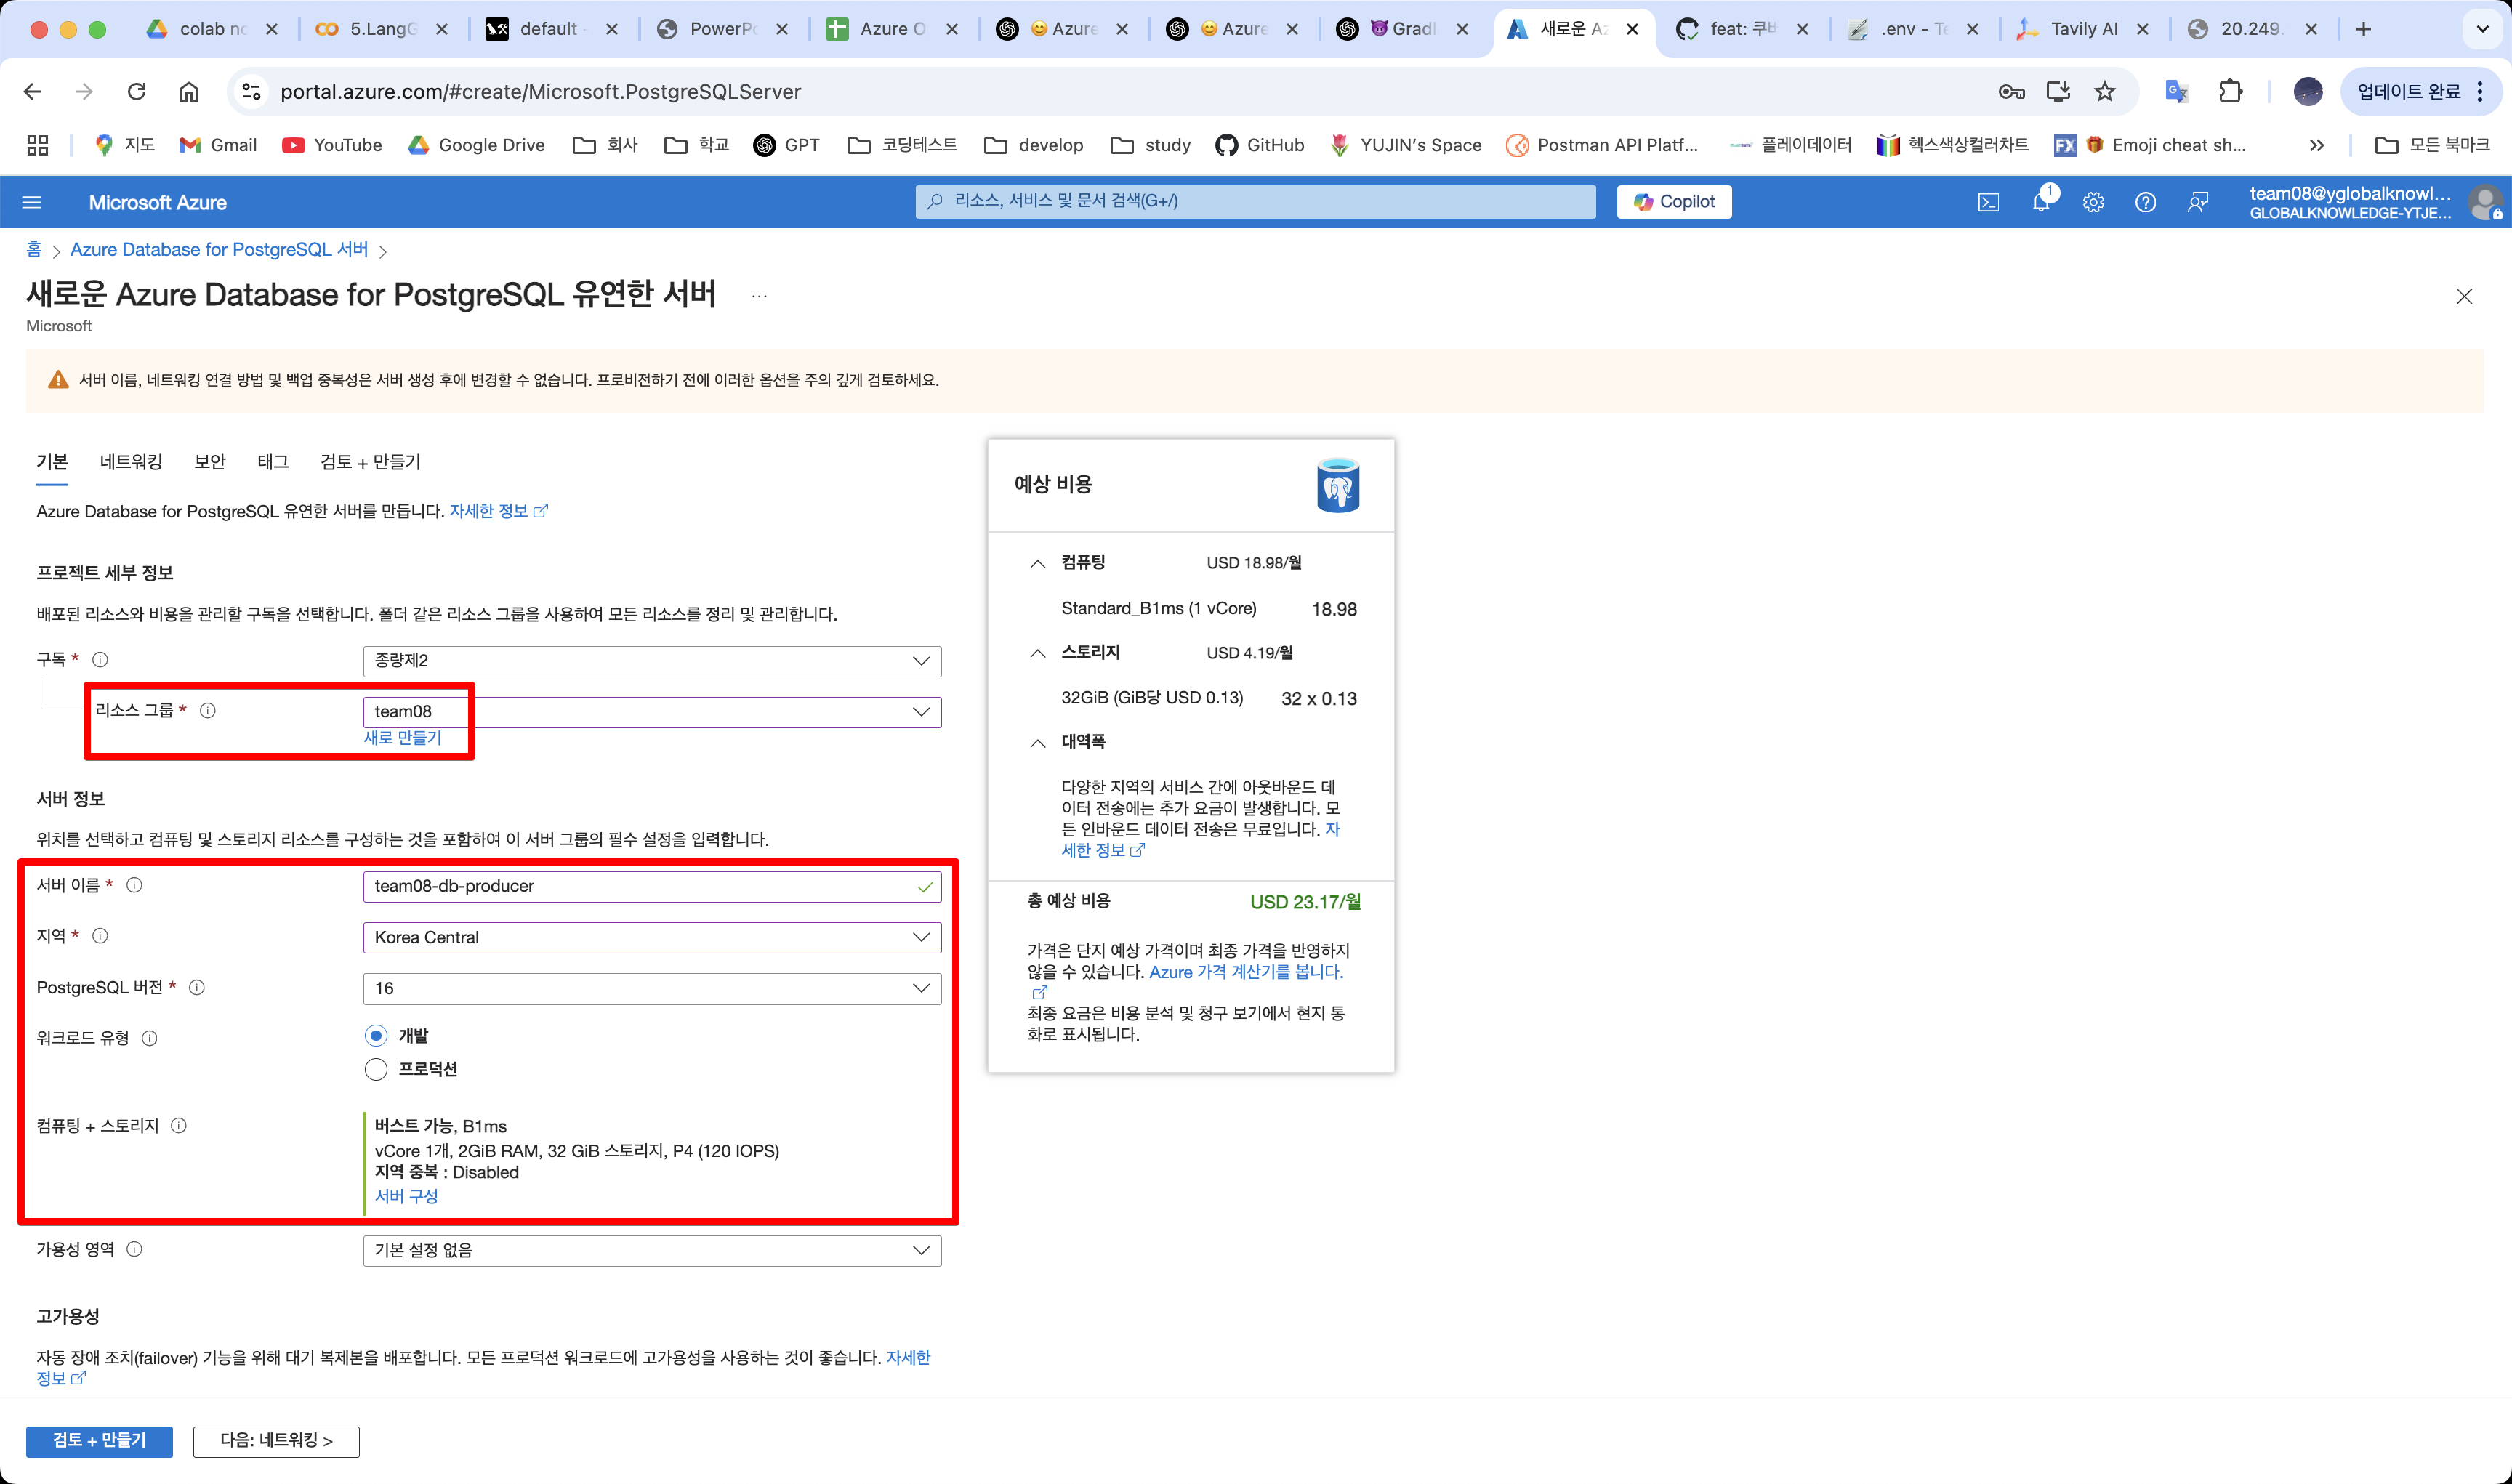
Task: Click the browser home icon
Action: (x=189, y=92)
